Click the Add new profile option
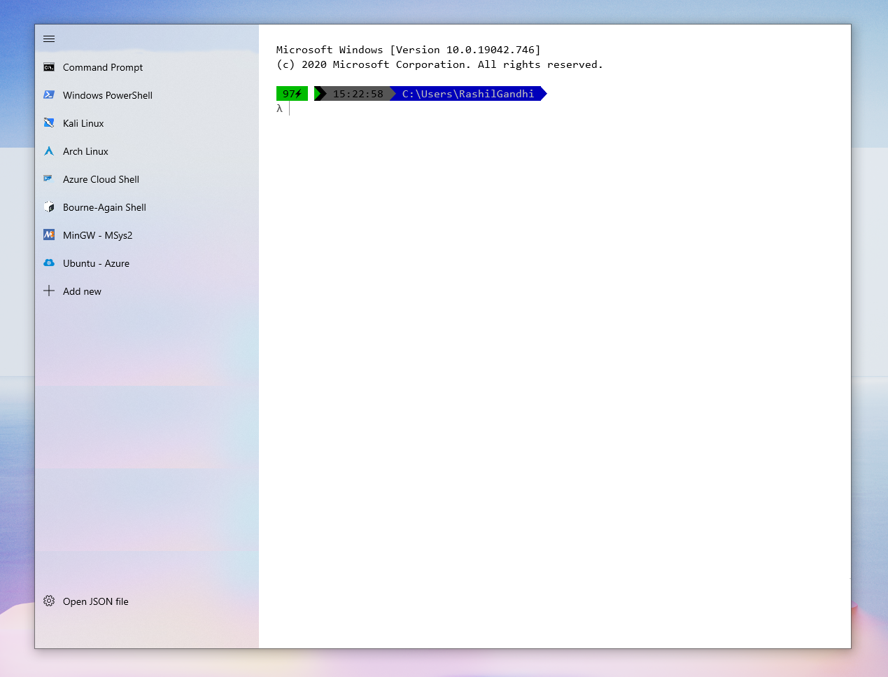The height and width of the screenshot is (677, 888). pyautogui.click(x=82, y=291)
